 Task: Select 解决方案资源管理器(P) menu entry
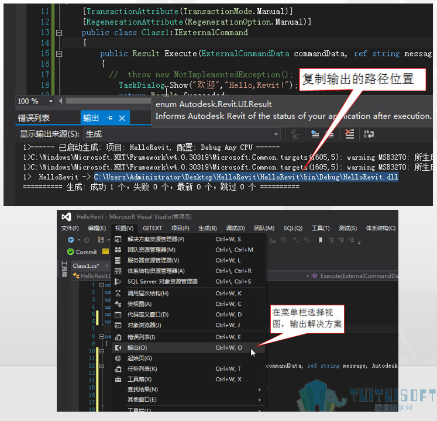[x=188, y=239]
